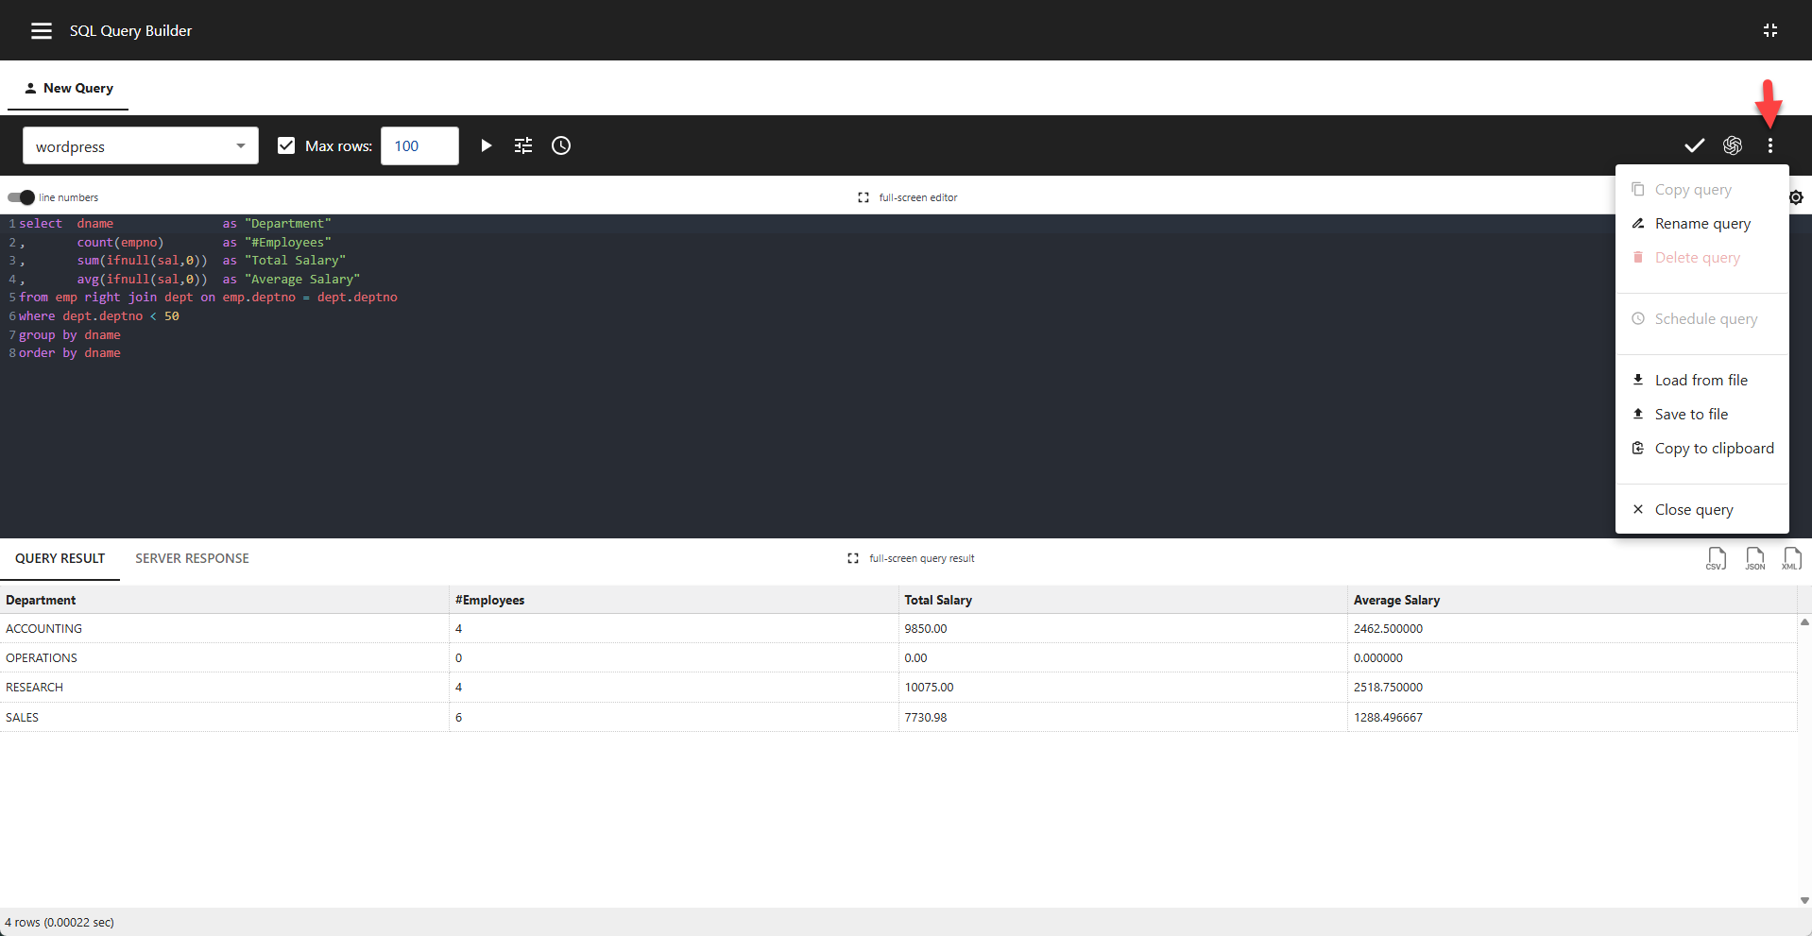View query history via clock icon
The height and width of the screenshot is (936, 1812).
560,145
